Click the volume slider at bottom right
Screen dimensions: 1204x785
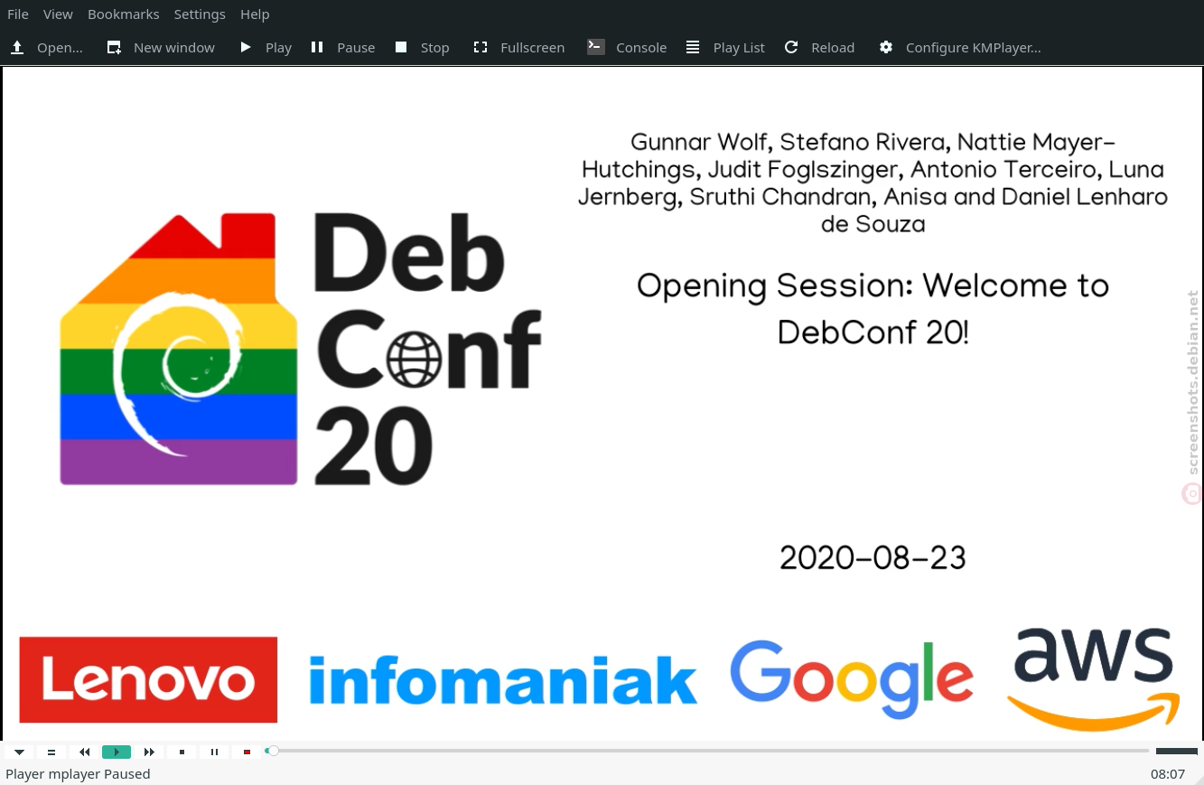(x=1176, y=751)
